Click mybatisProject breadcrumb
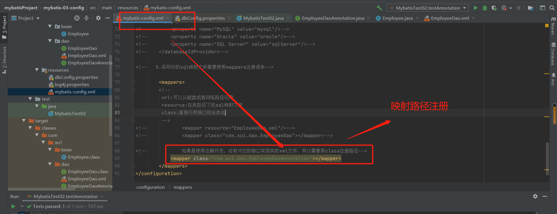This screenshot has width=557, height=214. point(21,8)
